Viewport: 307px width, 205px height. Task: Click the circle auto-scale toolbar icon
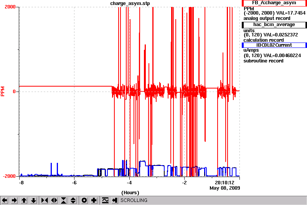click(x=84, y=200)
